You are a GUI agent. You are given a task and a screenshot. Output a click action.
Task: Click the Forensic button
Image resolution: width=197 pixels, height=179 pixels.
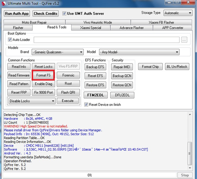pyautogui.click(x=68, y=75)
